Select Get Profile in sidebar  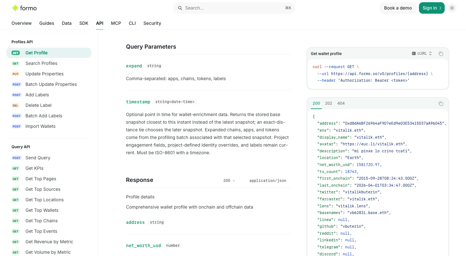(x=49, y=53)
